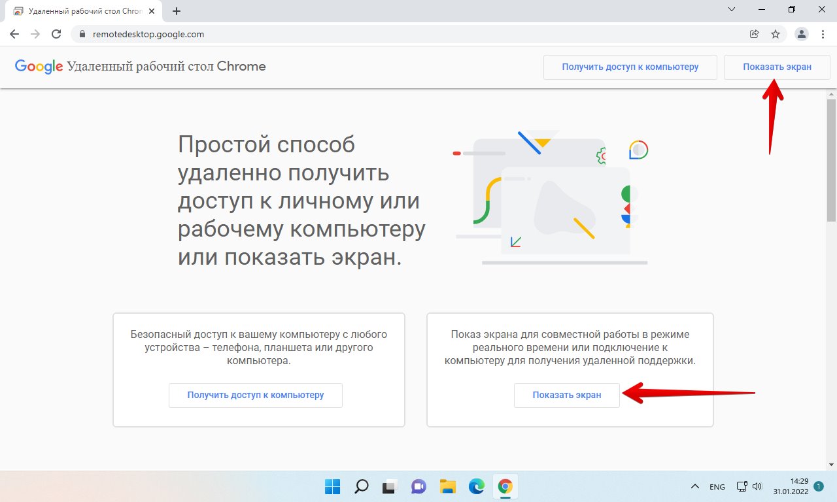Open the Windows Start menu
The height and width of the screenshot is (502, 837).
333,486
